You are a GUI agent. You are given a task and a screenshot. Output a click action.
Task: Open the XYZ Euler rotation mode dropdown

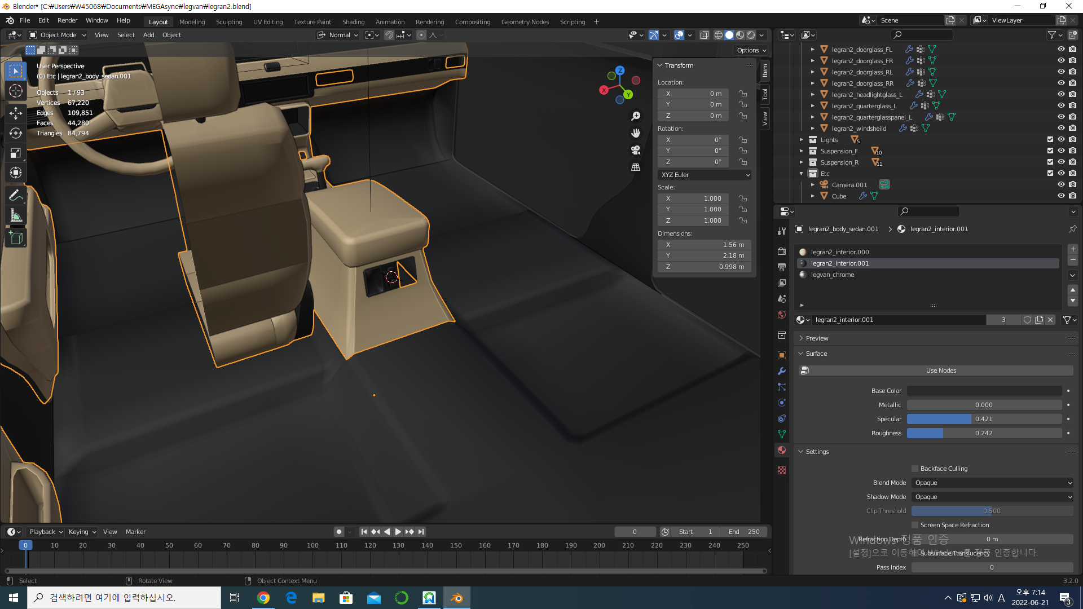tap(705, 175)
